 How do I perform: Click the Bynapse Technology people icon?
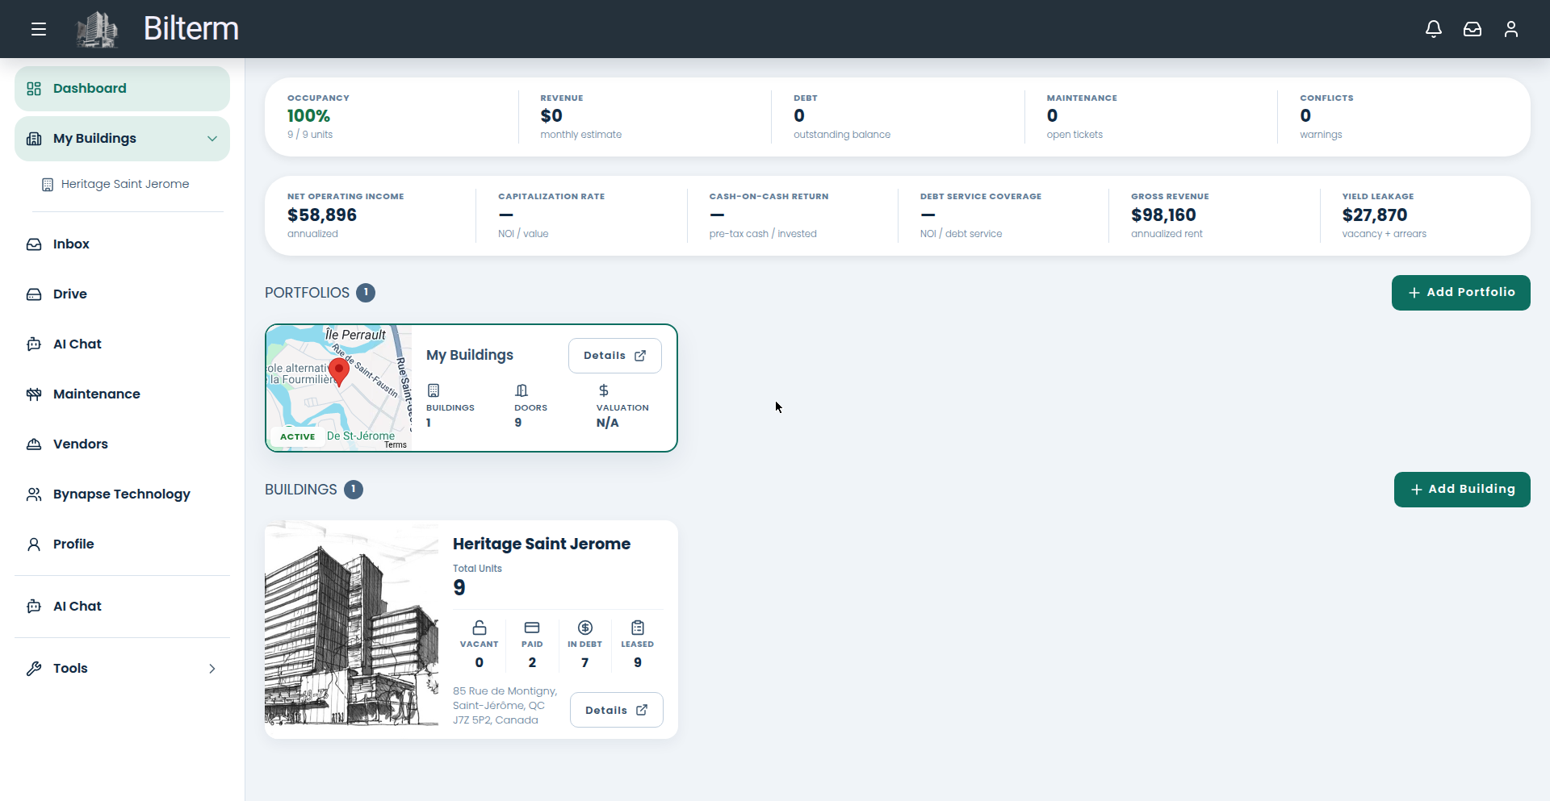pyautogui.click(x=34, y=494)
